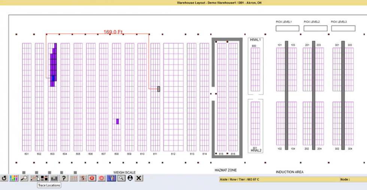Select the gray highlighted location in aisle 611
Viewport: 367px width, 190px height.
(x=159, y=89)
